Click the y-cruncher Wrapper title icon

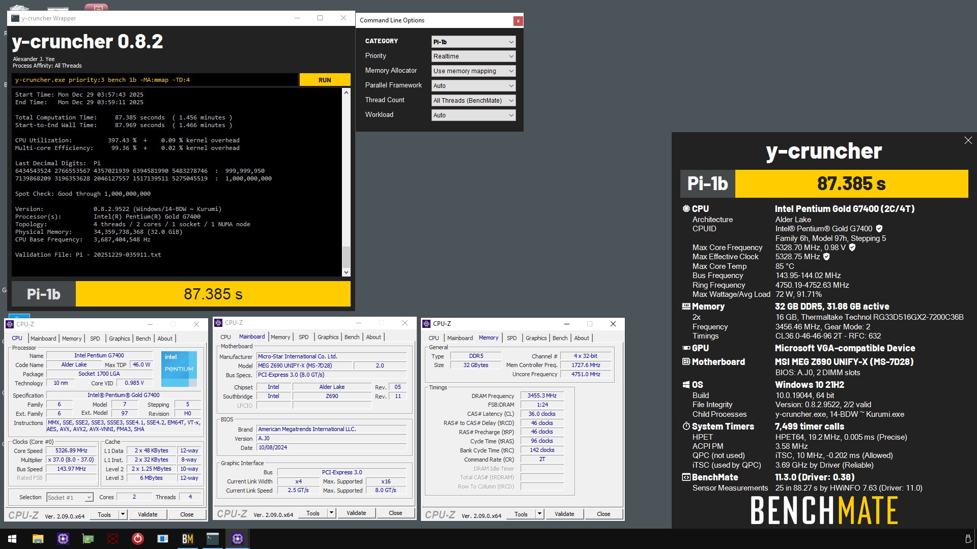coord(15,18)
